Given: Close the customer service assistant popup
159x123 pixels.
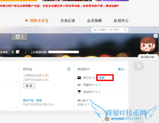Looking at the screenshot, I should (x=156, y=36).
